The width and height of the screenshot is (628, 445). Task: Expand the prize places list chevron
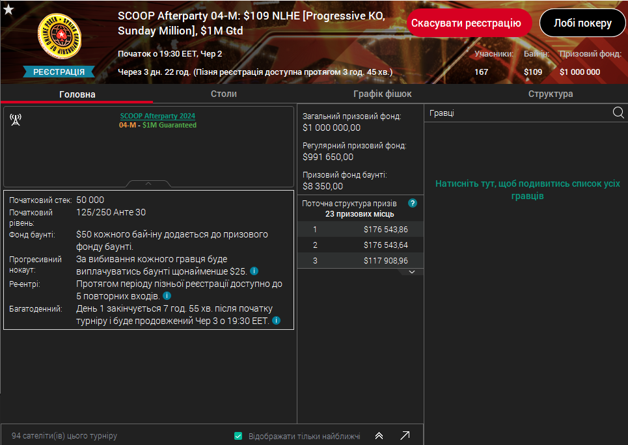pos(412,272)
